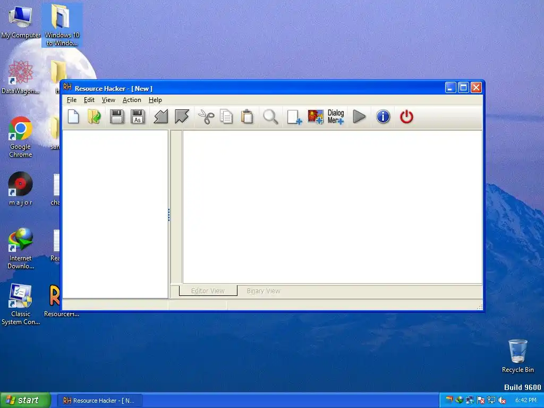Open the Action menu
This screenshot has width=544, height=408.
[132, 100]
